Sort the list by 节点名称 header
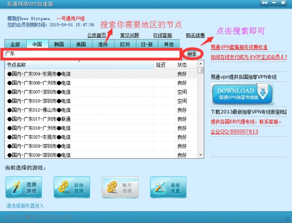 pyautogui.click(x=78, y=65)
